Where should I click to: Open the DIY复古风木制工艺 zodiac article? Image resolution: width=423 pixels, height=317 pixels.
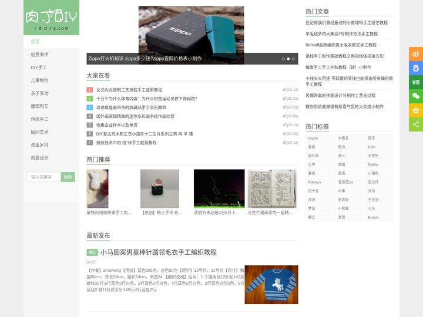click(x=145, y=134)
